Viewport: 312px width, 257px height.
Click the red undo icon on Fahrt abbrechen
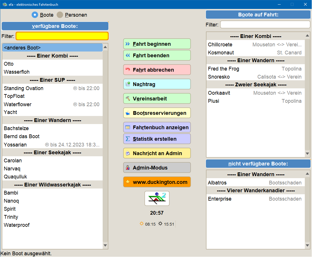[128, 70]
